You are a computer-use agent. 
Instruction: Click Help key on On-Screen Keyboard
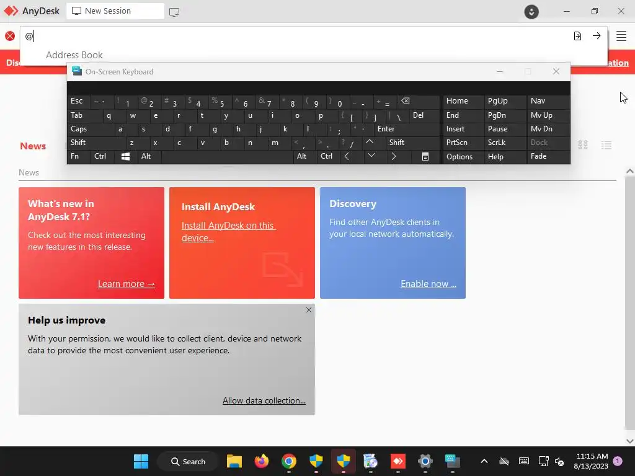click(504, 156)
